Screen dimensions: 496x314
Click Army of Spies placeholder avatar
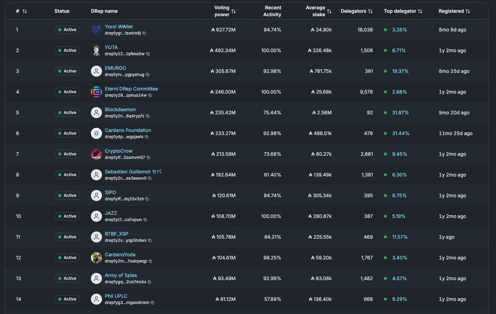(96, 278)
